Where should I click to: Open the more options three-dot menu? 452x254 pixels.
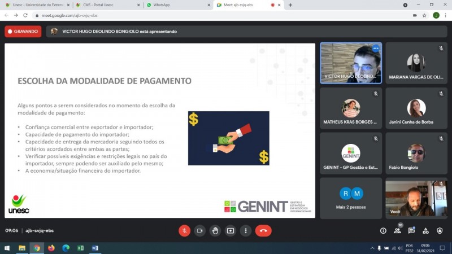coord(245,230)
